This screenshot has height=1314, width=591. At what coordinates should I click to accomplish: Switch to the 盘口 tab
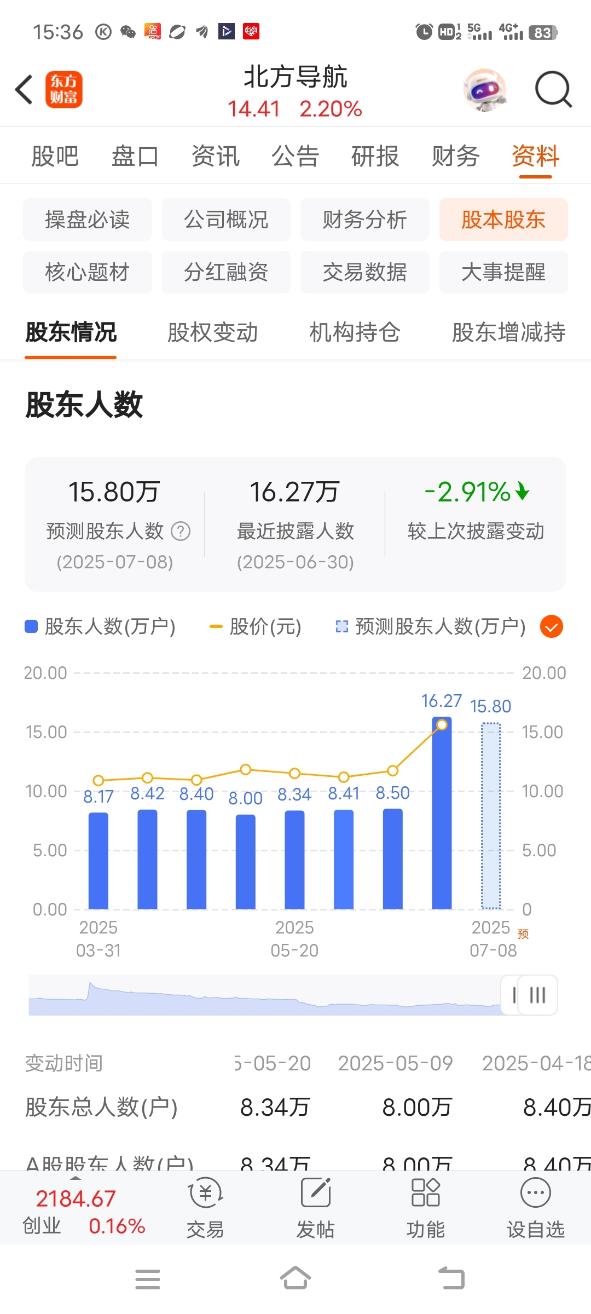135,156
